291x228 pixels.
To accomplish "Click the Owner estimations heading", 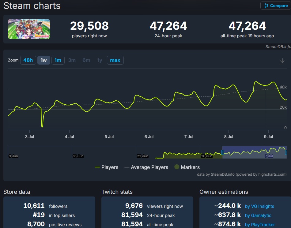I will [224, 192].
